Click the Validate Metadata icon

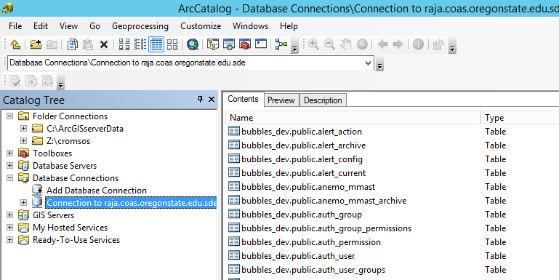point(15,81)
